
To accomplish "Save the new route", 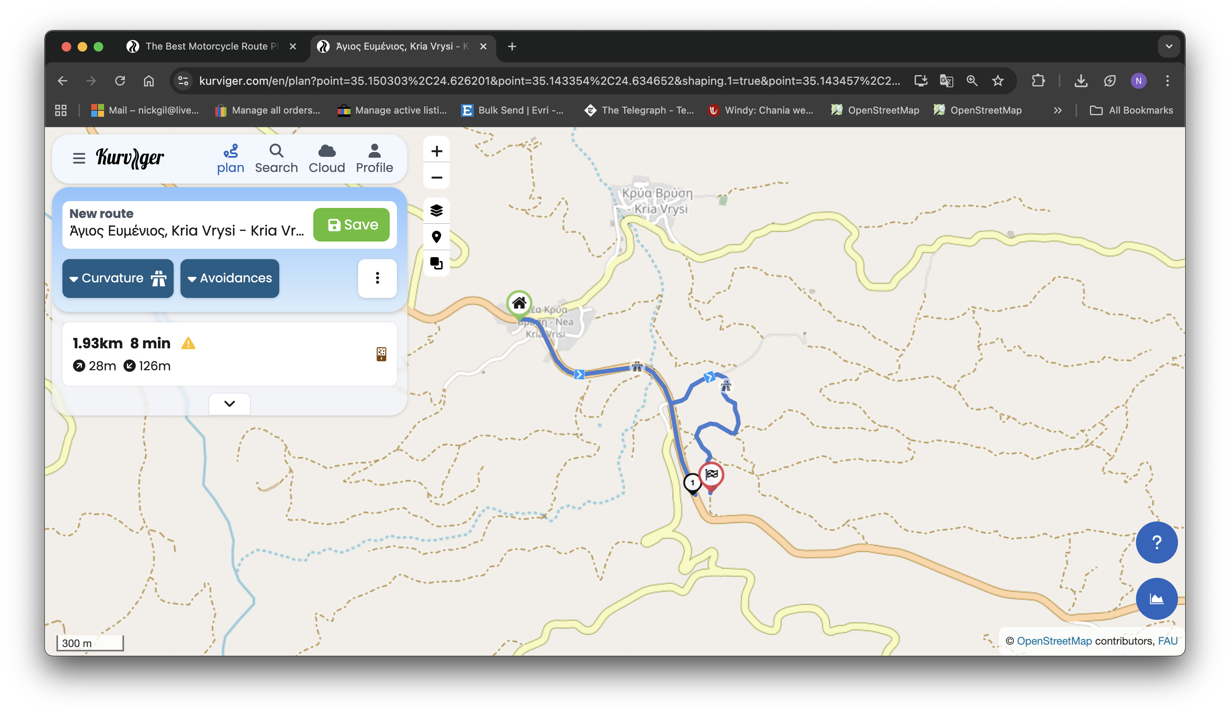I will point(351,224).
